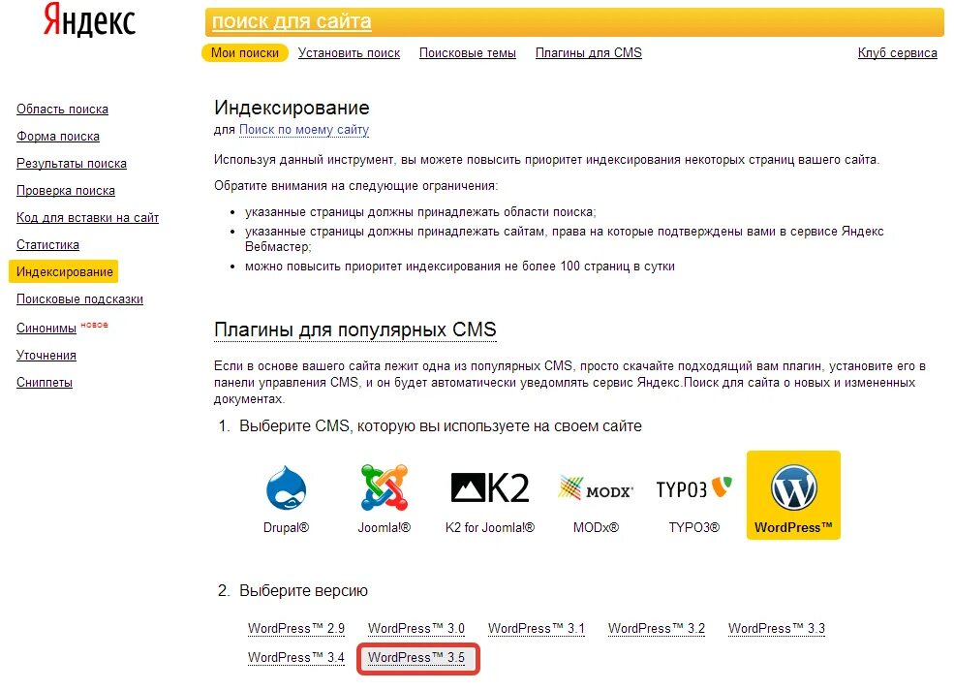Choose the K2 for Joomla! logo
The image size is (954, 690).
pos(490,487)
